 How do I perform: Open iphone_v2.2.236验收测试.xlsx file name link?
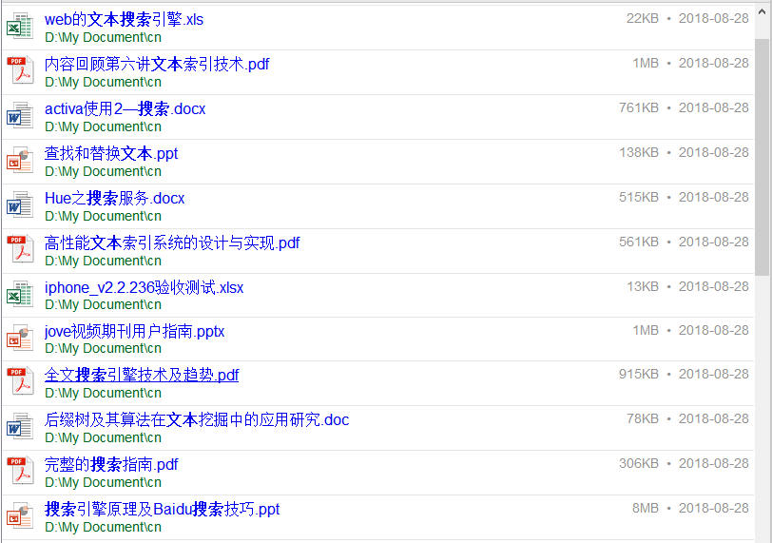coord(144,286)
